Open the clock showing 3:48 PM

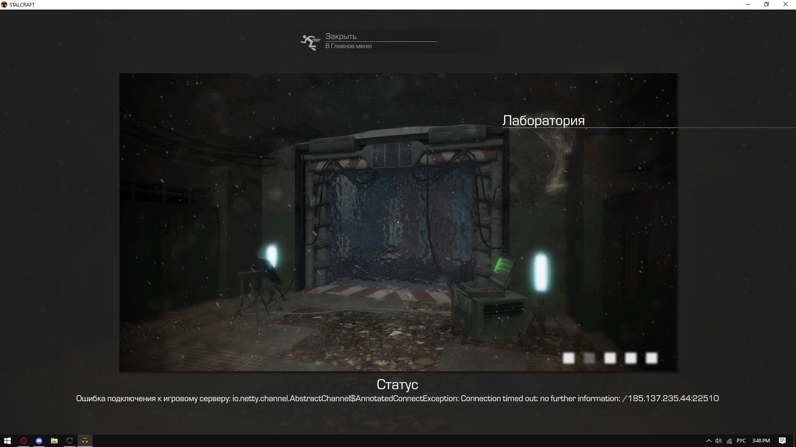(761, 441)
